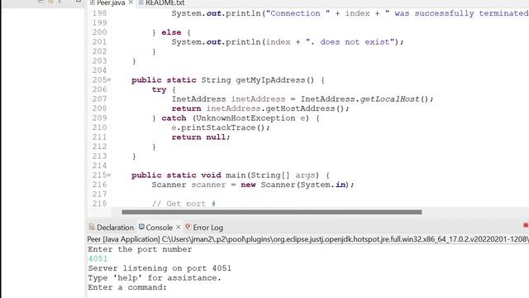The height and width of the screenshot is (298, 529).
Task: Click the 'catch' keyword on line 209
Action: [x=174, y=118]
